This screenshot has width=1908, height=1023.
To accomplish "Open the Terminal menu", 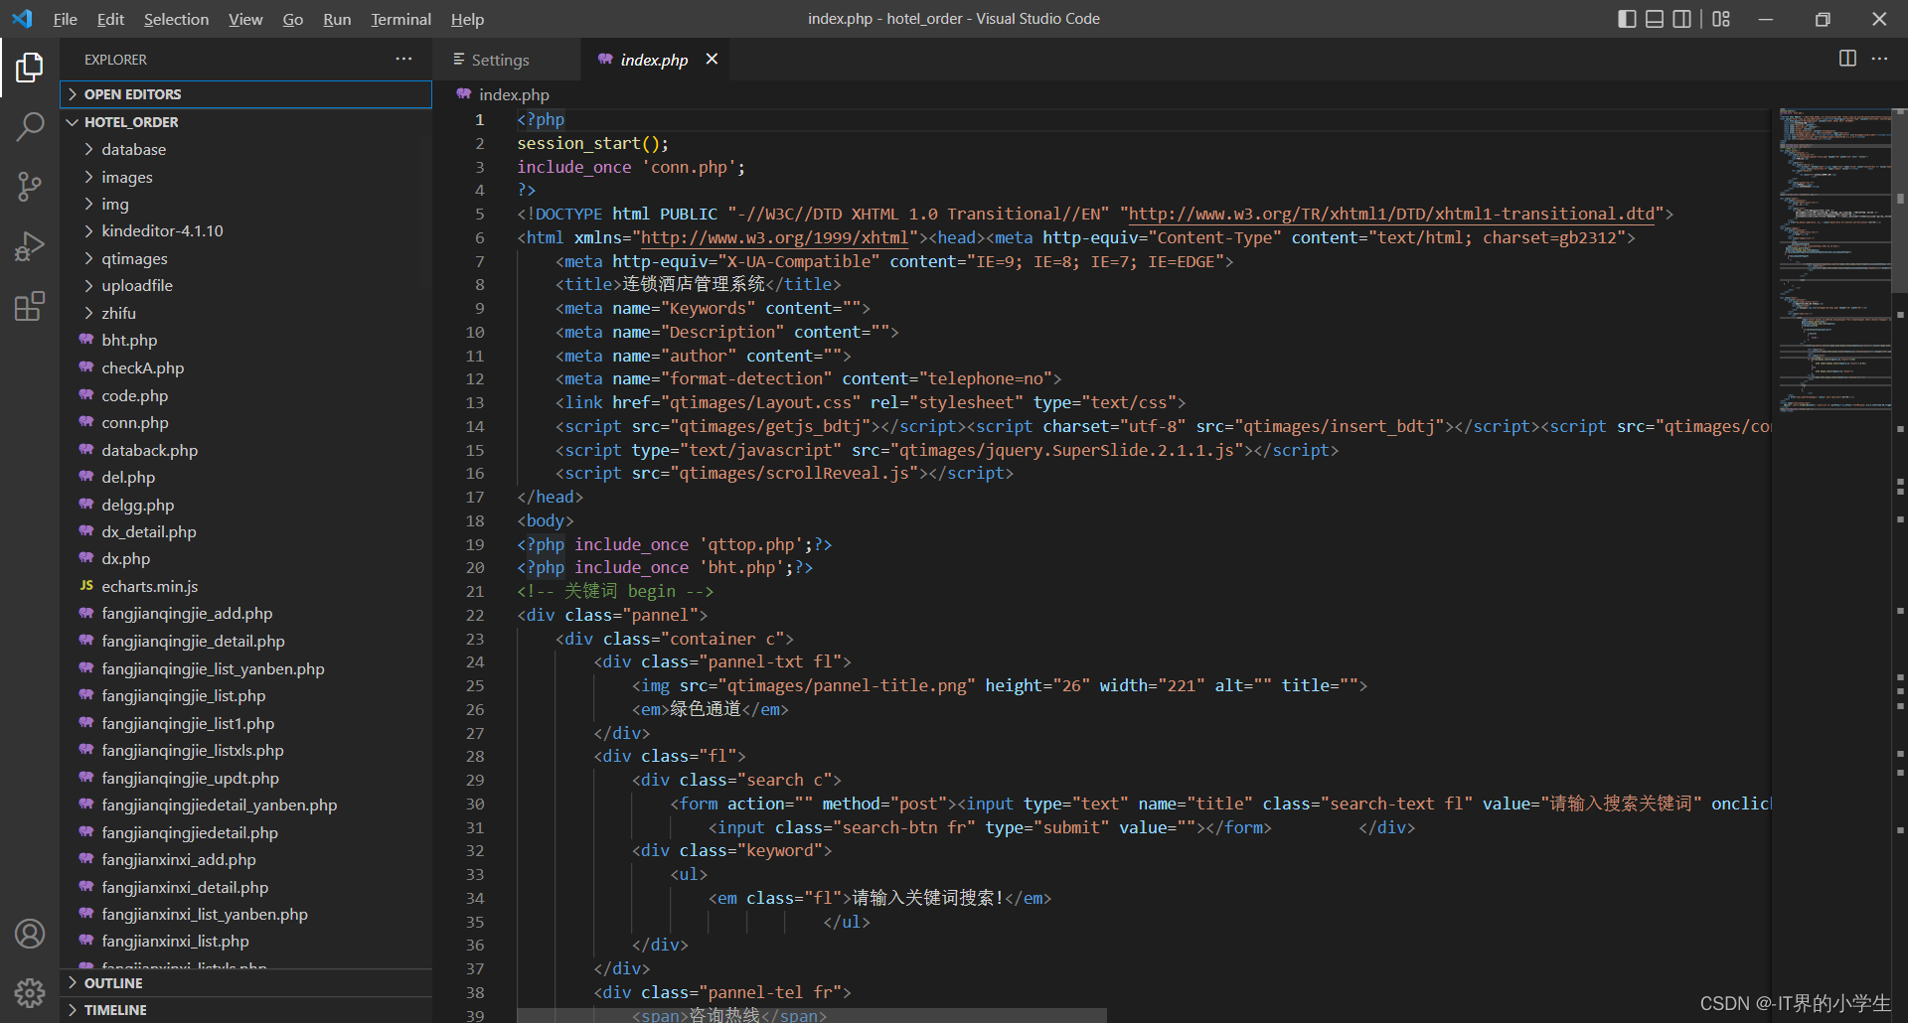I will click(x=400, y=19).
